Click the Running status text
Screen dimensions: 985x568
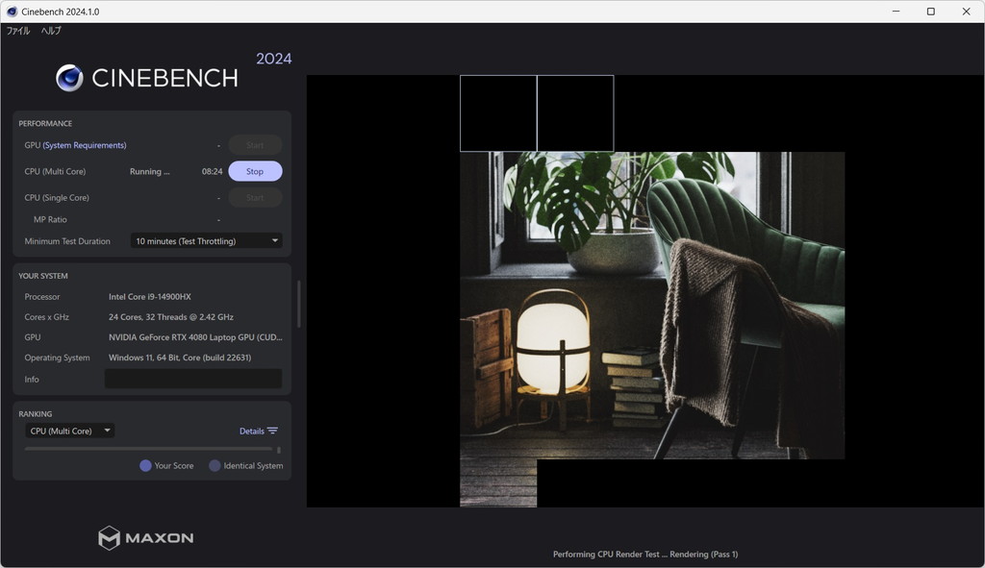click(149, 171)
